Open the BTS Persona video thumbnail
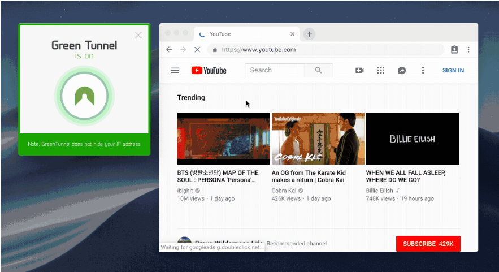 point(224,139)
